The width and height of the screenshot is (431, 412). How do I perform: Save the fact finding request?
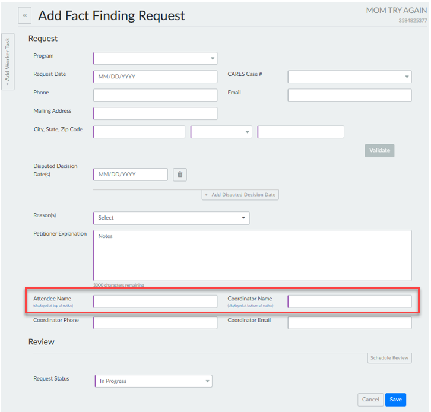point(395,400)
